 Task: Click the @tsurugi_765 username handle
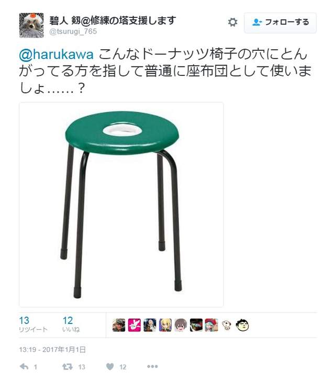pyautogui.click(x=73, y=31)
